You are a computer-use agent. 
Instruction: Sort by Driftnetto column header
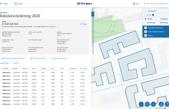[x=73, y=69]
